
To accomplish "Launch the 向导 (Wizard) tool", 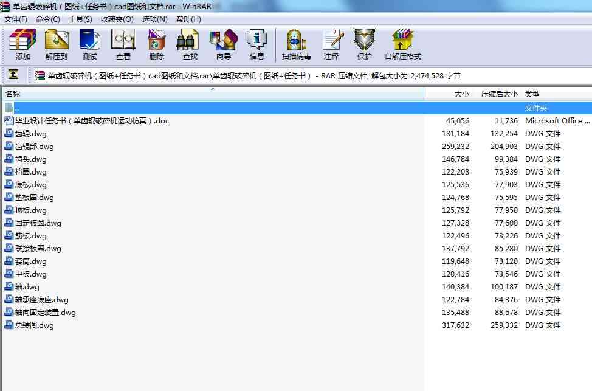I will [x=224, y=44].
